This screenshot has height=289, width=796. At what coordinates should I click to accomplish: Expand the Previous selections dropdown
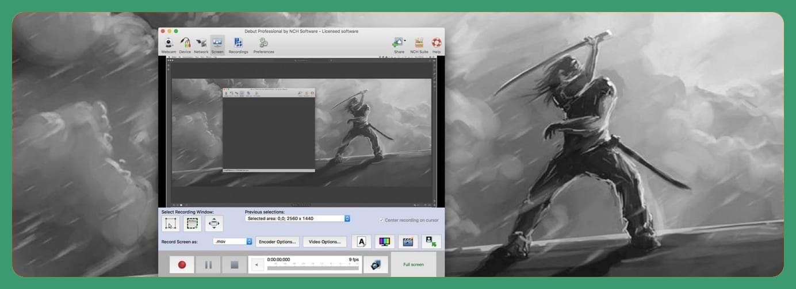pos(347,218)
